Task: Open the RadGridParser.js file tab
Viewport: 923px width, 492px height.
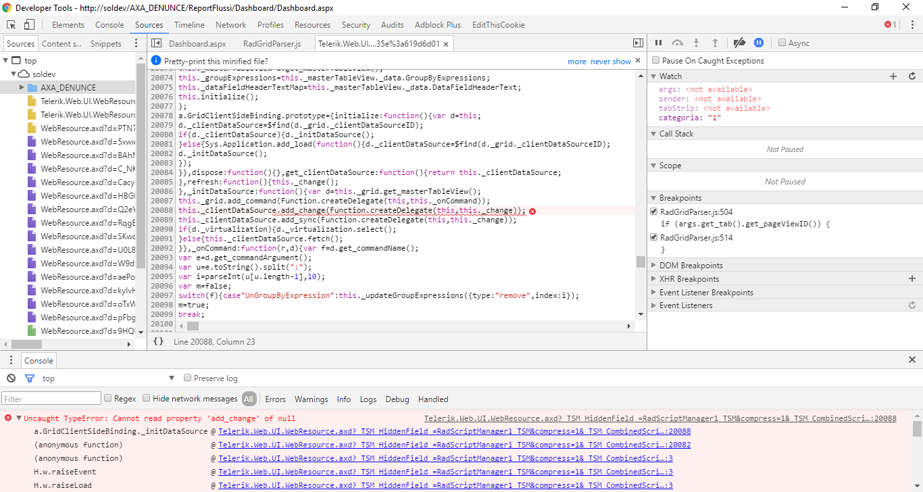Action: [272, 44]
